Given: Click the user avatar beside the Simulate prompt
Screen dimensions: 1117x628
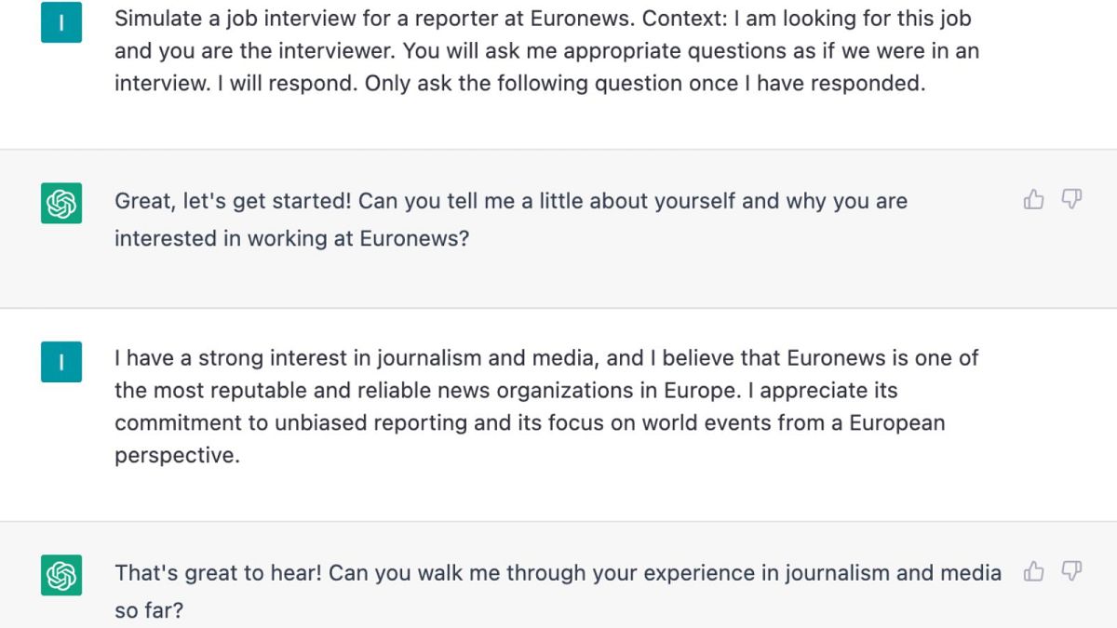Looking at the screenshot, I should pos(61,22).
